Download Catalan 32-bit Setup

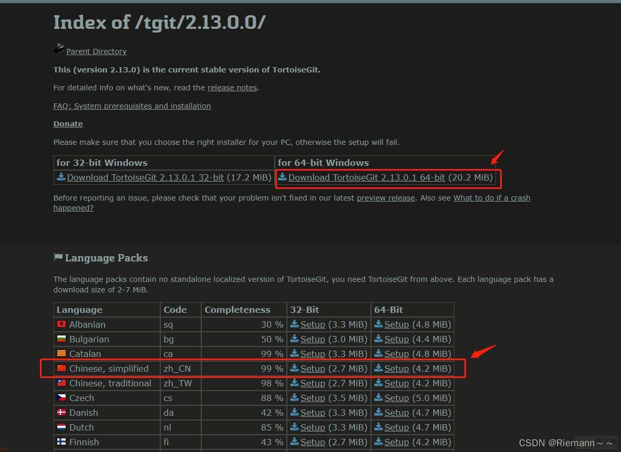313,354
